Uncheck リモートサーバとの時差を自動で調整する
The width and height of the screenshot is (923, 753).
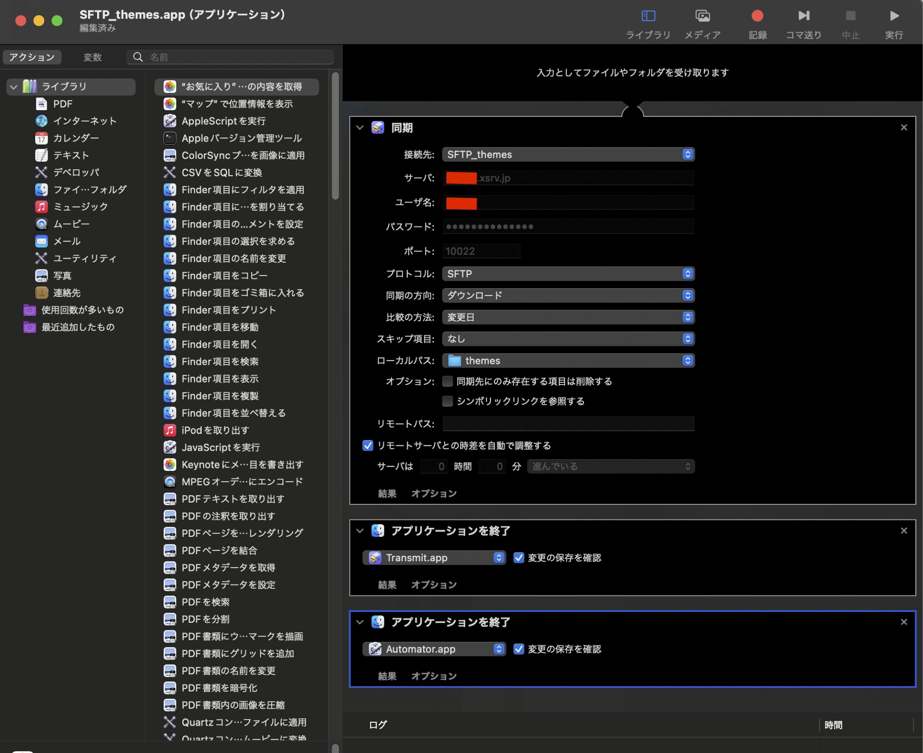(368, 446)
